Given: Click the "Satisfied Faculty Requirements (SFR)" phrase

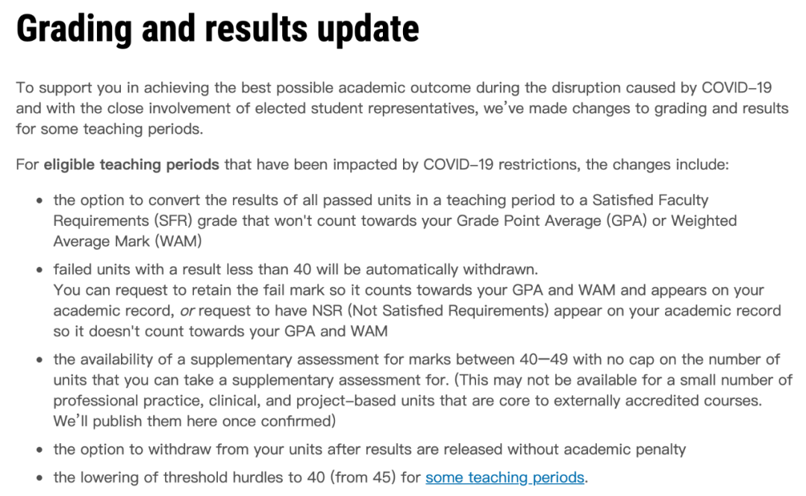Looking at the screenshot, I should (x=381, y=210).
